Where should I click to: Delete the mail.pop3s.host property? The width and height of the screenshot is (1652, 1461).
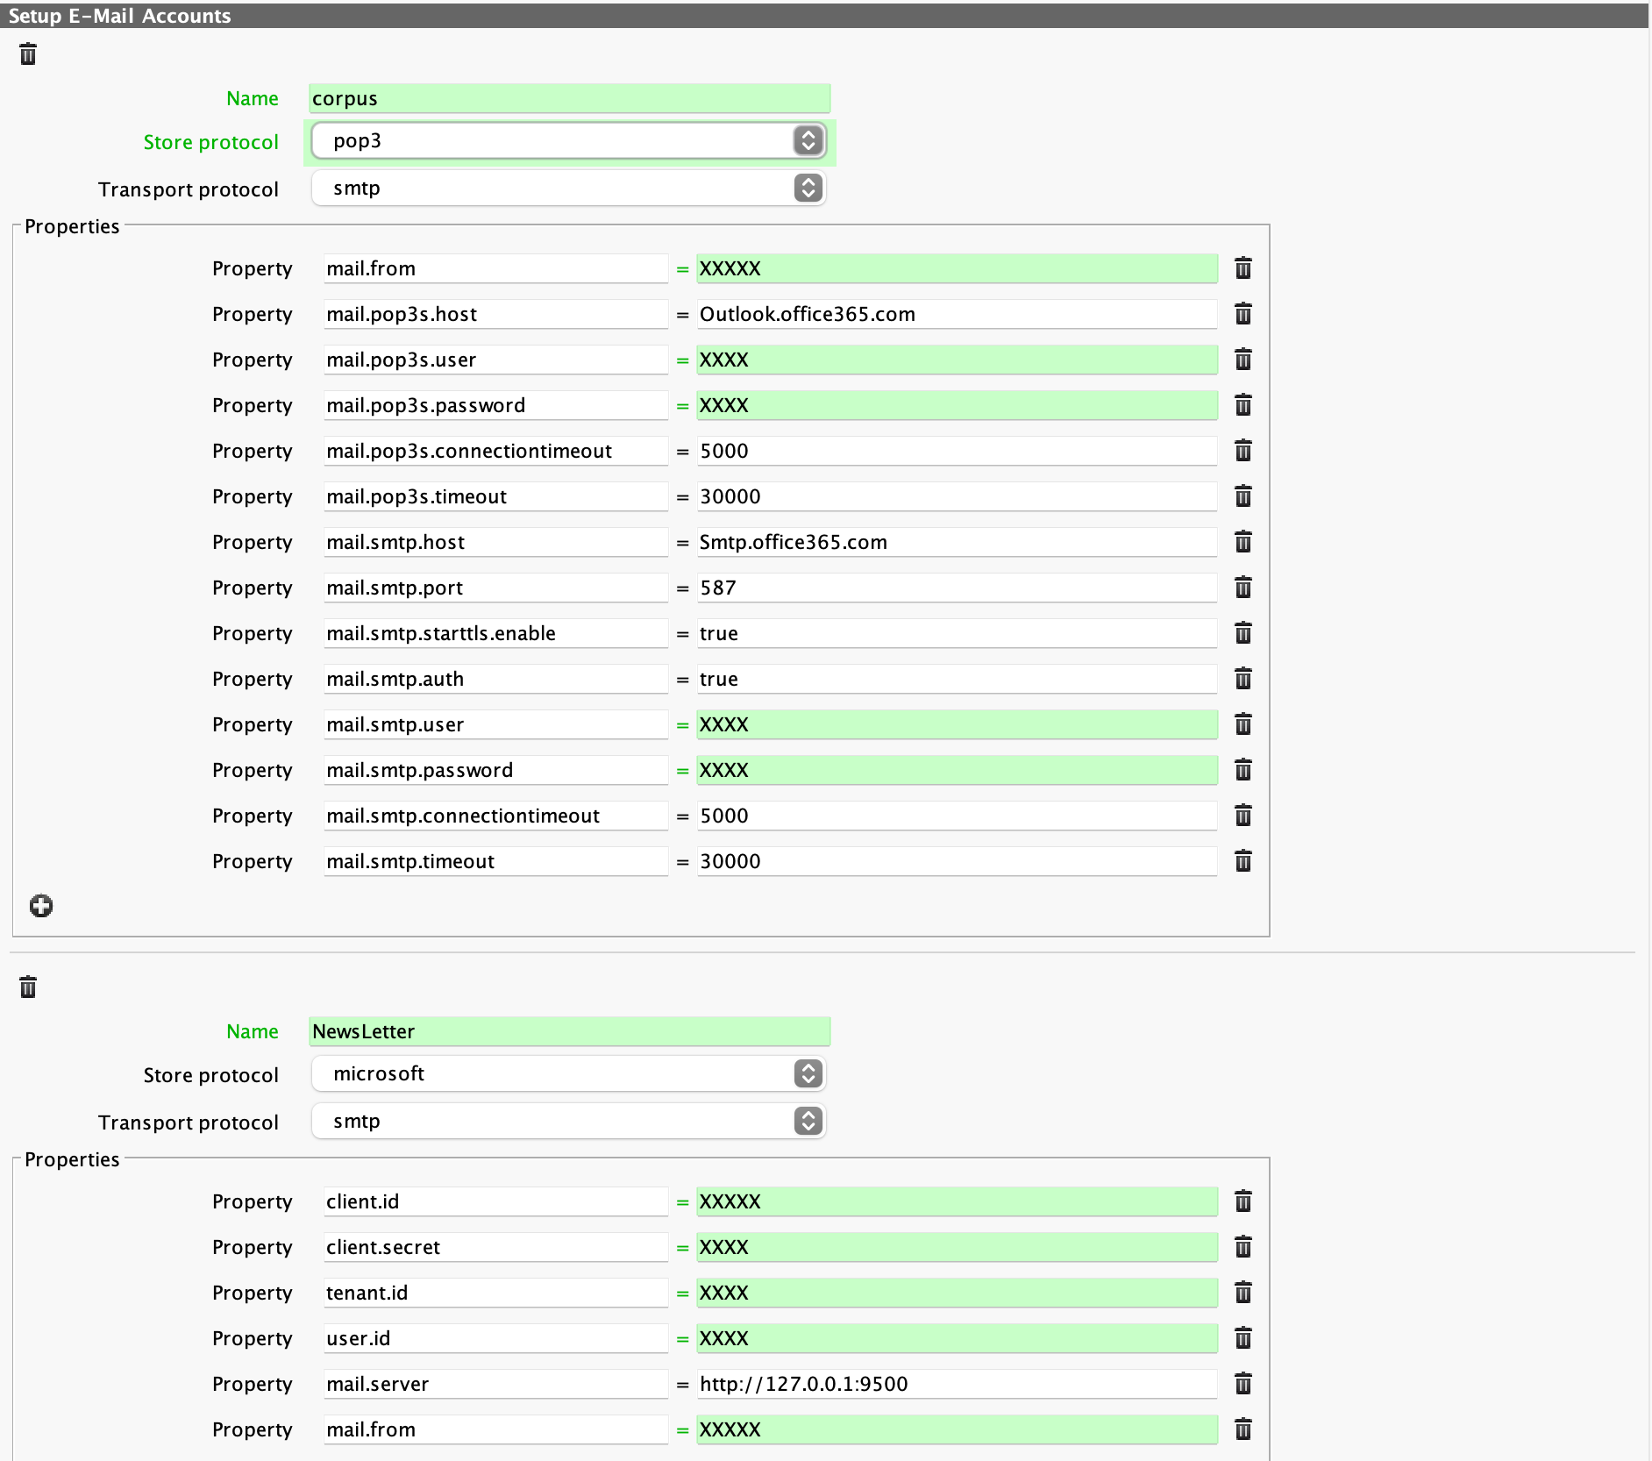click(1243, 314)
